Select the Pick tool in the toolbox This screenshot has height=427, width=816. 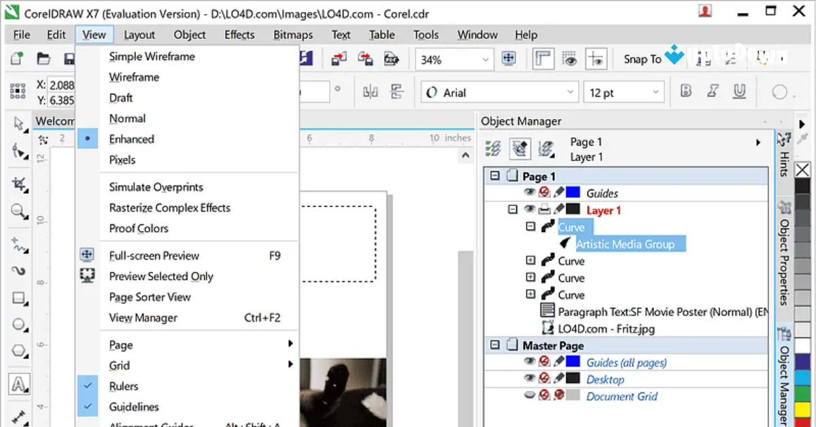pyautogui.click(x=19, y=124)
